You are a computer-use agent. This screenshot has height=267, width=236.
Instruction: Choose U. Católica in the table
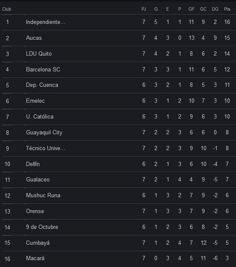point(40,117)
